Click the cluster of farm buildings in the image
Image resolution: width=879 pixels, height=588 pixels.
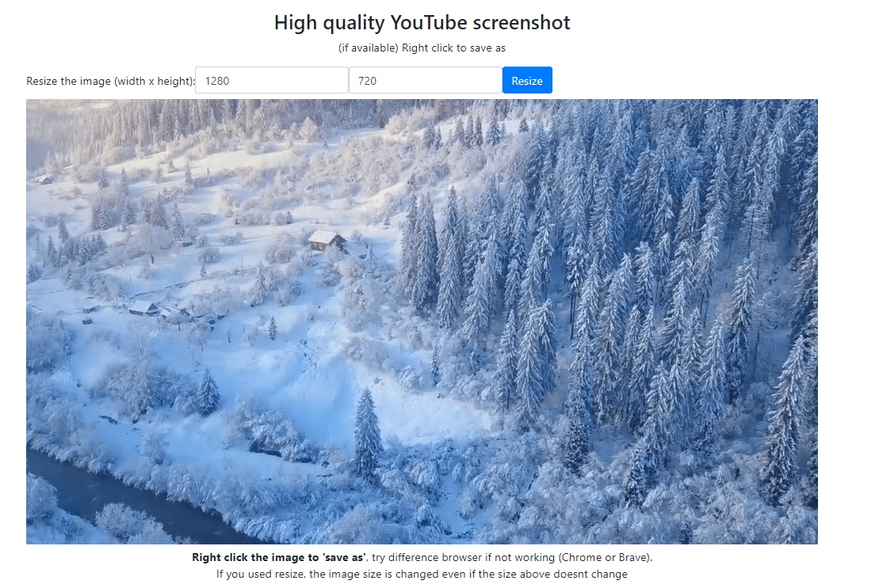168,313
